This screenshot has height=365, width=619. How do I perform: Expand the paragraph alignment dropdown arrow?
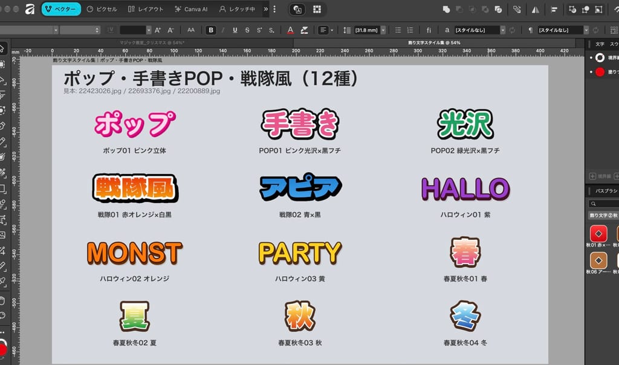pos(332,30)
